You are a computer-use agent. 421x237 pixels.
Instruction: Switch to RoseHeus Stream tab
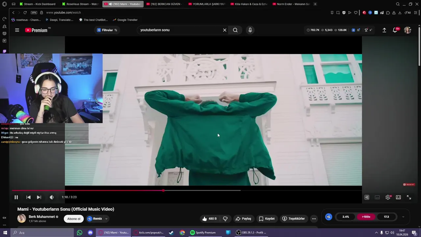(x=80, y=4)
